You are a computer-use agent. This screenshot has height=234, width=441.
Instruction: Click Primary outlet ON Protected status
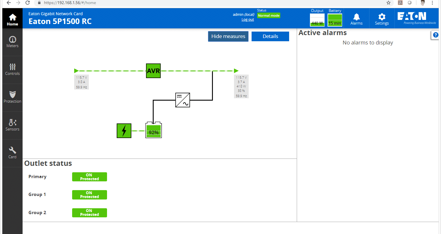pos(89,177)
